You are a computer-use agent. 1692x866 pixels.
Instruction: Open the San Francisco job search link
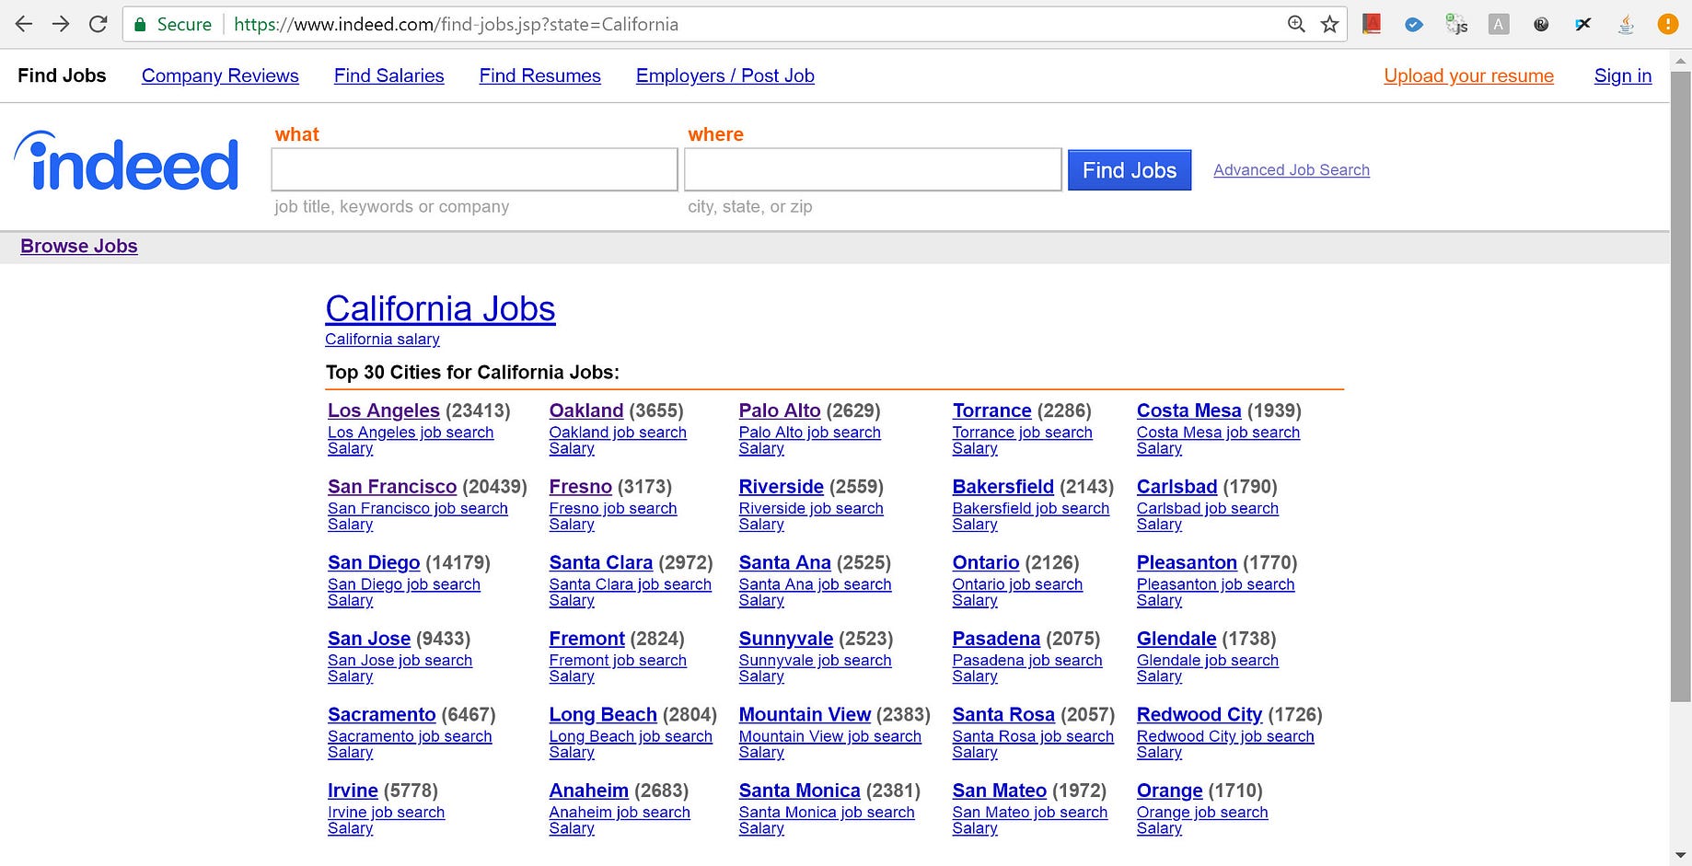tap(418, 508)
